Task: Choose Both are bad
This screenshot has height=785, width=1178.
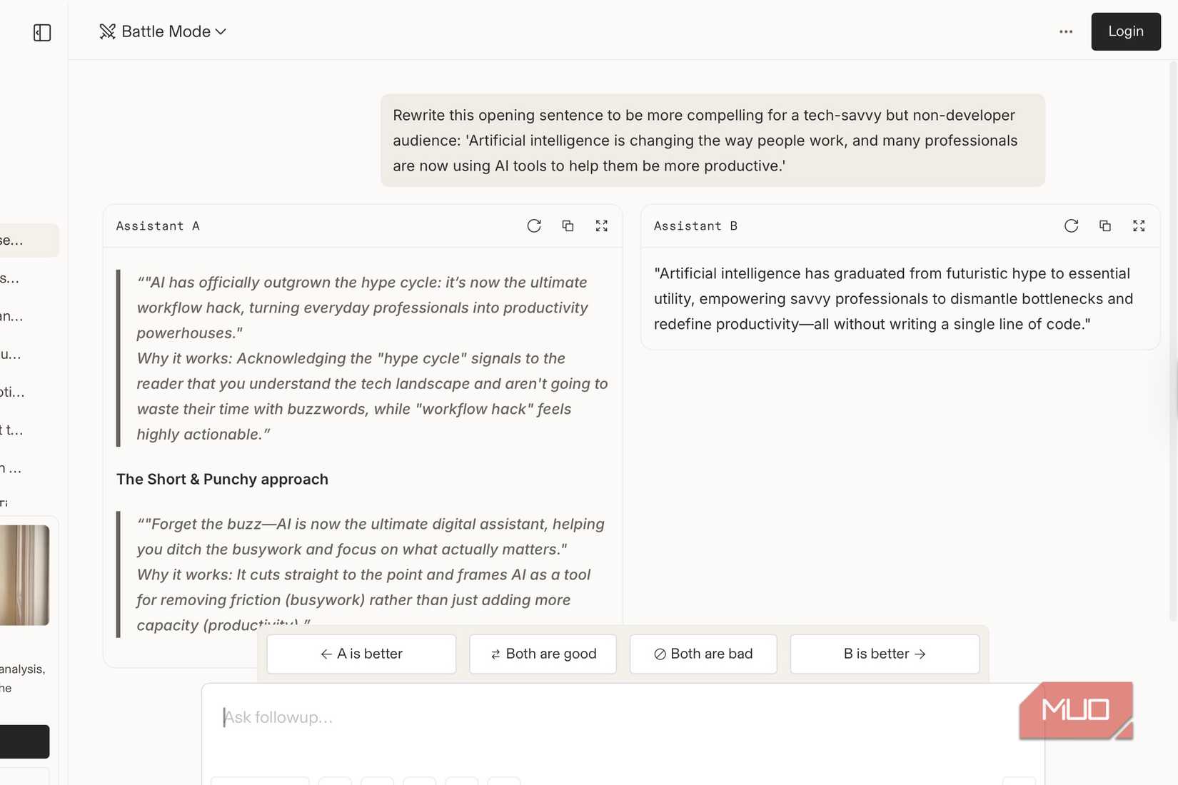Action: click(703, 653)
